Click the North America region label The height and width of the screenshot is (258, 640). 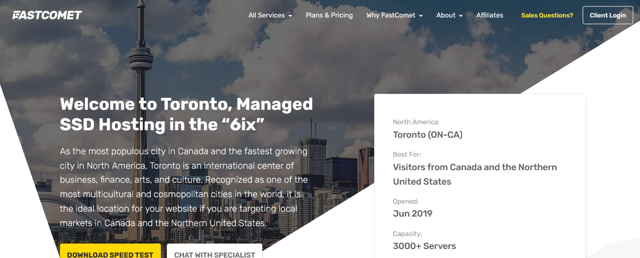click(415, 122)
